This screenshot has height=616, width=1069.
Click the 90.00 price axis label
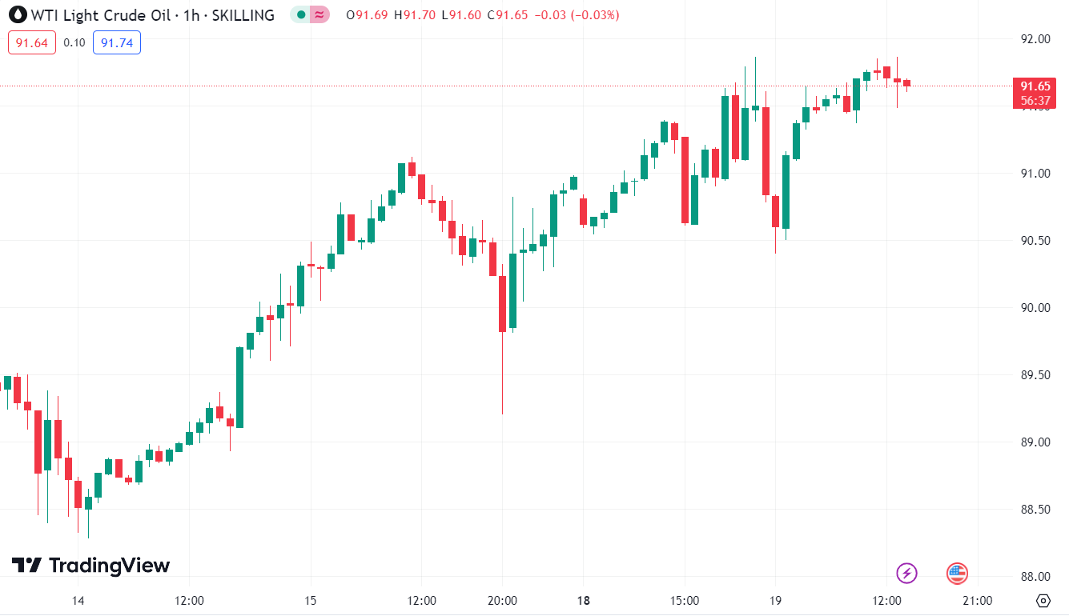point(1035,308)
